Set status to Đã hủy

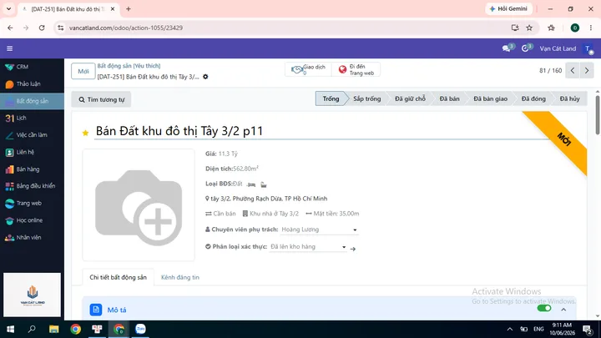[569, 98]
